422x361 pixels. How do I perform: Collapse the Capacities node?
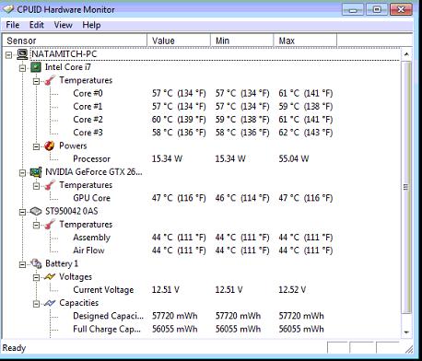point(36,304)
